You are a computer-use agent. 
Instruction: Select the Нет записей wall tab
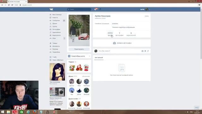click(99, 58)
